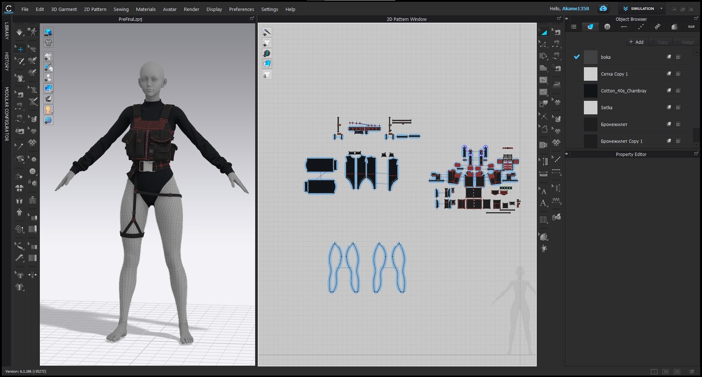This screenshot has width=702, height=377.
Task: Select the Trace/dashed internal shape tool
Action: (543, 92)
